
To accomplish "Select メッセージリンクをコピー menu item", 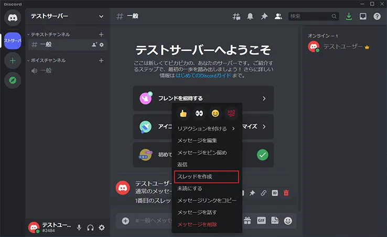I will [207, 200].
